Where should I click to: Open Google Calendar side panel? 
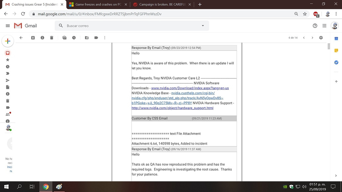pos(336,39)
